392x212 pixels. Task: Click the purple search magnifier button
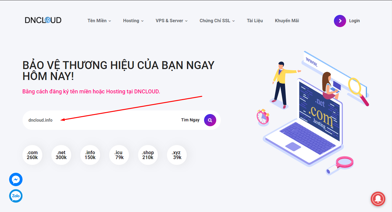click(x=210, y=120)
